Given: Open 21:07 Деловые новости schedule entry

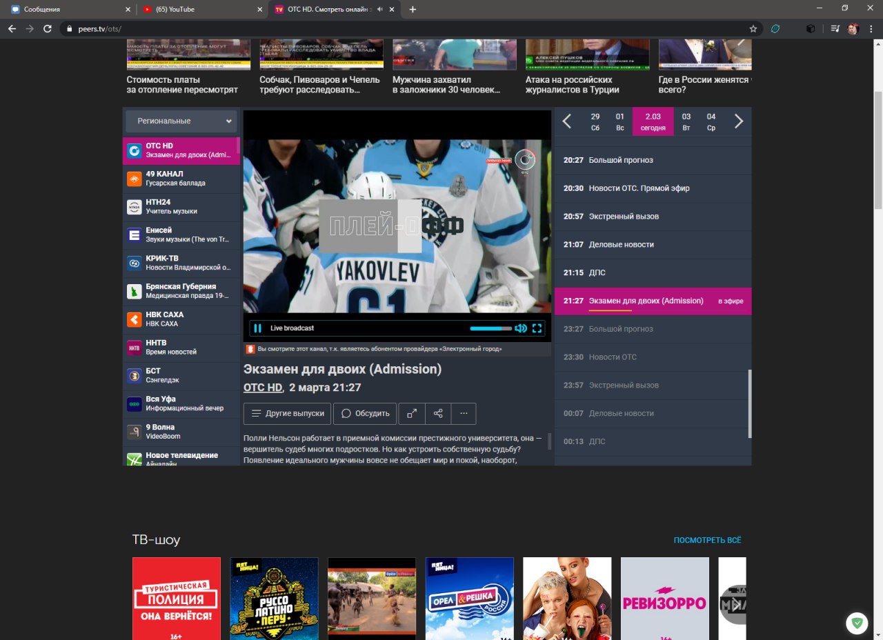Looking at the screenshot, I should pyautogui.click(x=653, y=245).
